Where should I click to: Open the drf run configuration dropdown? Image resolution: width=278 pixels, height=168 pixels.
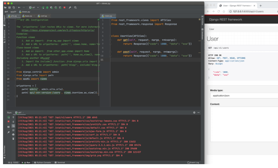[x=34, y=8]
